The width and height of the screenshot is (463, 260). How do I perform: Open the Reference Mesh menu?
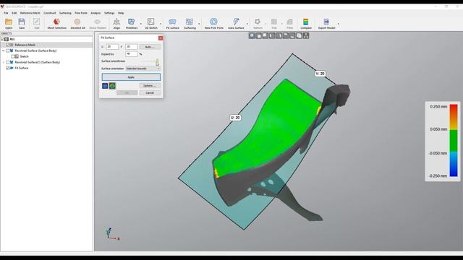pyautogui.click(x=30, y=13)
